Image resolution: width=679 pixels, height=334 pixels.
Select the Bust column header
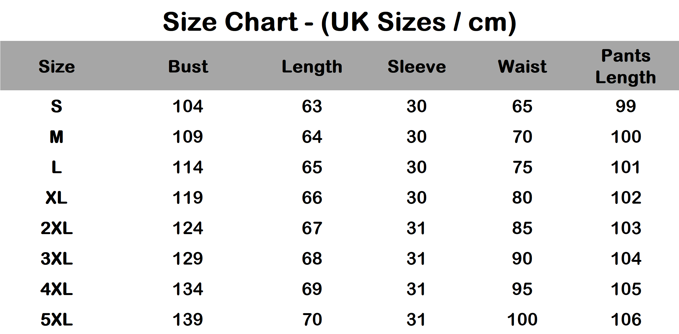click(x=188, y=67)
